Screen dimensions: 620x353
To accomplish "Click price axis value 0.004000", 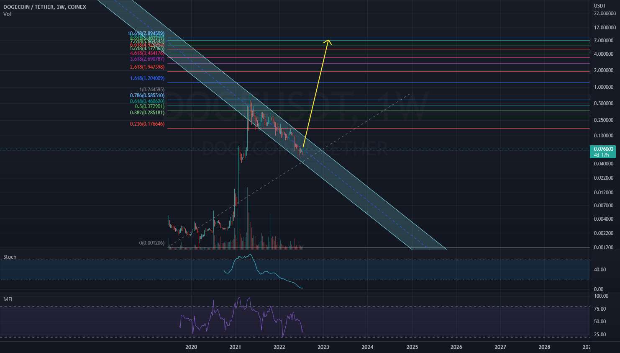I will [x=604, y=219].
